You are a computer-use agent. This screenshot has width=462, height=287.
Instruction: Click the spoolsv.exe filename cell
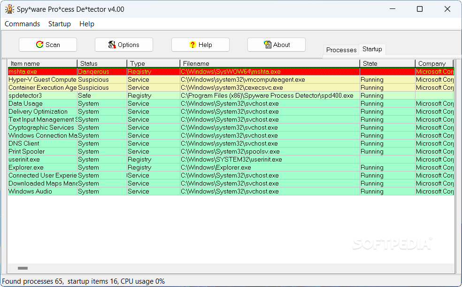pyautogui.click(x=270, y=151)
